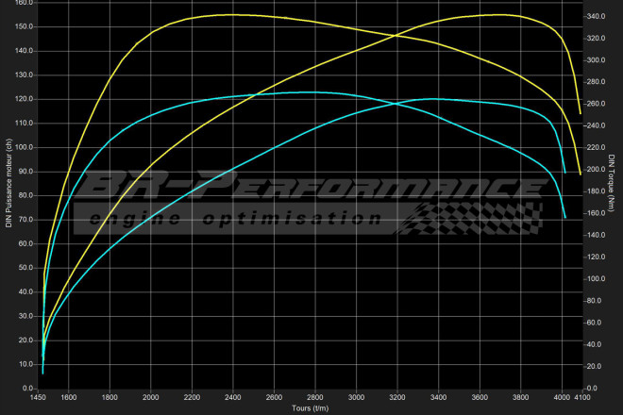Click the 2400 rpm tick label
This screenshot has width=623, height=415.
233,397
